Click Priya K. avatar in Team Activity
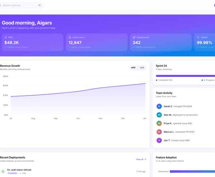Screen dimensions: 215x177 (x=159, y=123)
